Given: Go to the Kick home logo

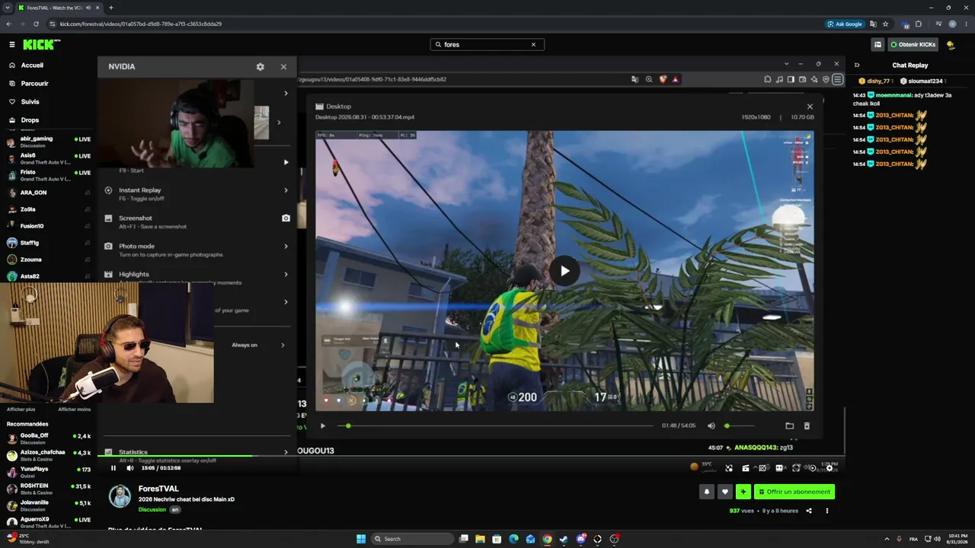Looking at the screenshot, I should tap(41, 45).
